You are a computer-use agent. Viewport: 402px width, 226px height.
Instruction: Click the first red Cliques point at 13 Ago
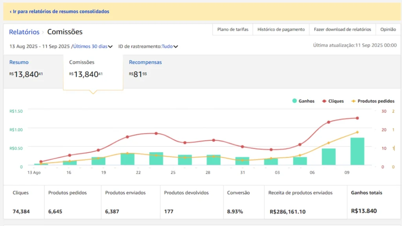click(41, 162)
